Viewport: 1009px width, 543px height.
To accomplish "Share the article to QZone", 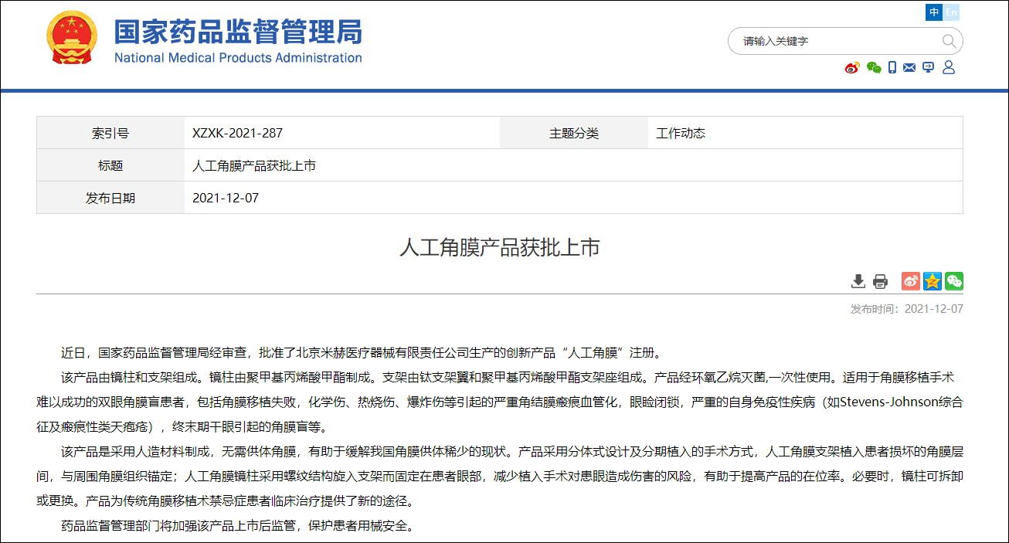I will click(x=932, y=281).
